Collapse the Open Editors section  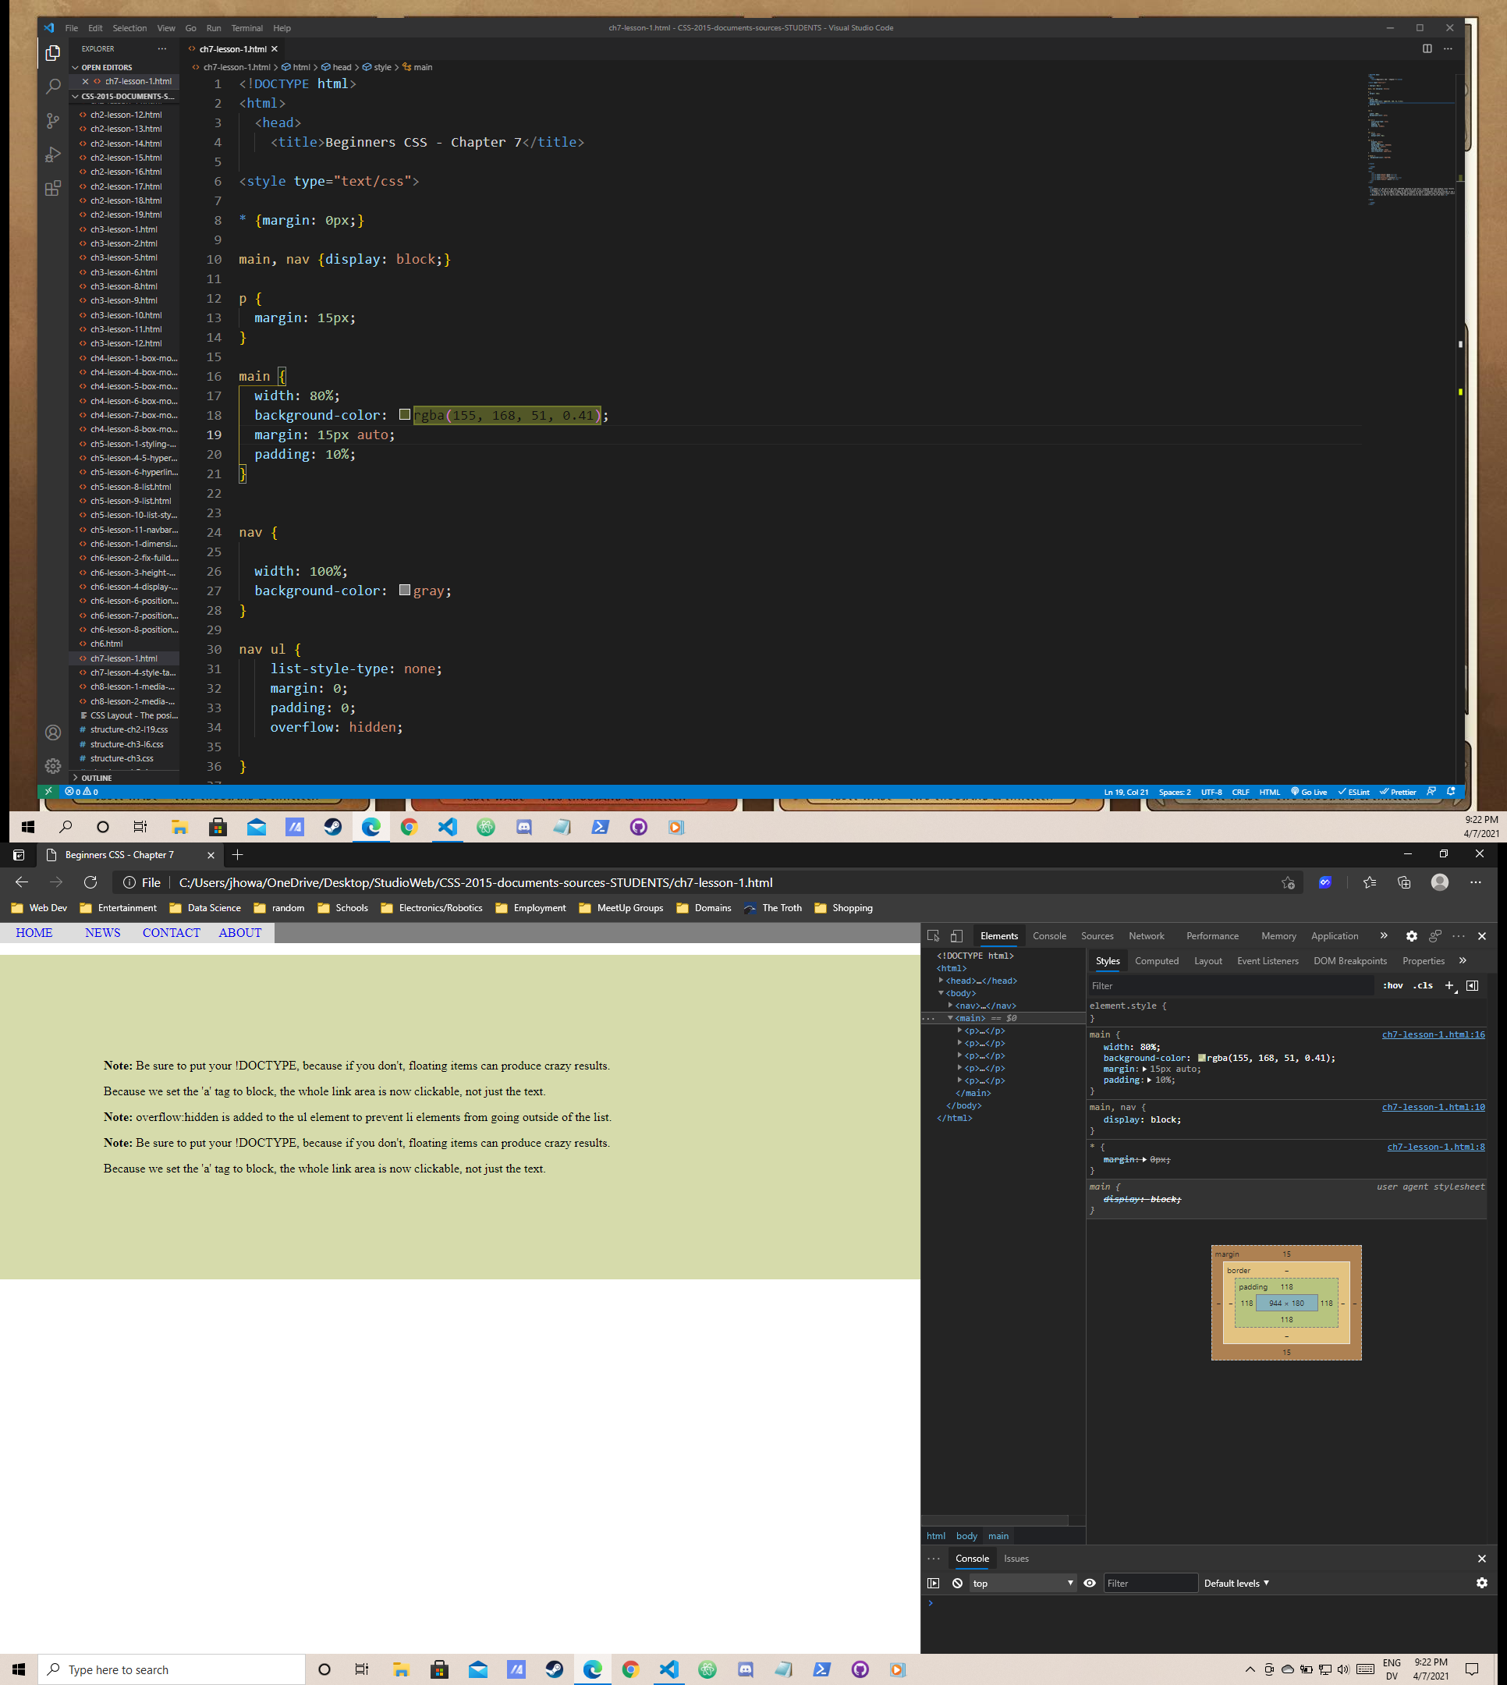coord(106,67)
